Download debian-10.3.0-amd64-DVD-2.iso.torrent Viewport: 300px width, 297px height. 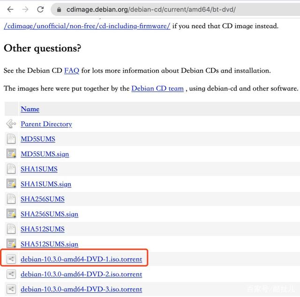pos(81,274)
